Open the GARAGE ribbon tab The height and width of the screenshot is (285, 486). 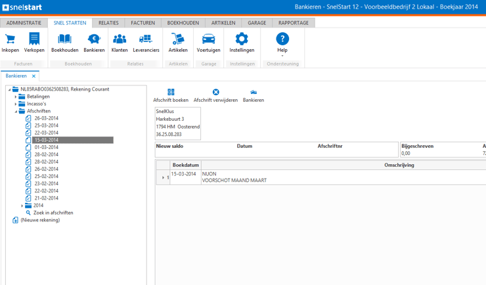[x=257, y=23]
